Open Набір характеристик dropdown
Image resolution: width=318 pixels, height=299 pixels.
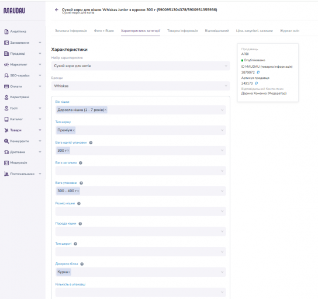140,66
